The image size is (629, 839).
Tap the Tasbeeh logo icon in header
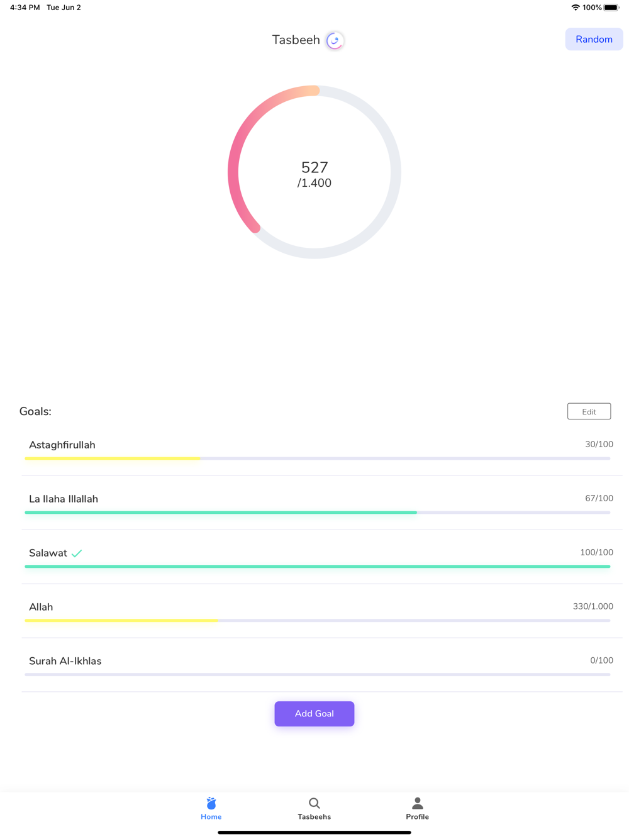pos(335,40)
